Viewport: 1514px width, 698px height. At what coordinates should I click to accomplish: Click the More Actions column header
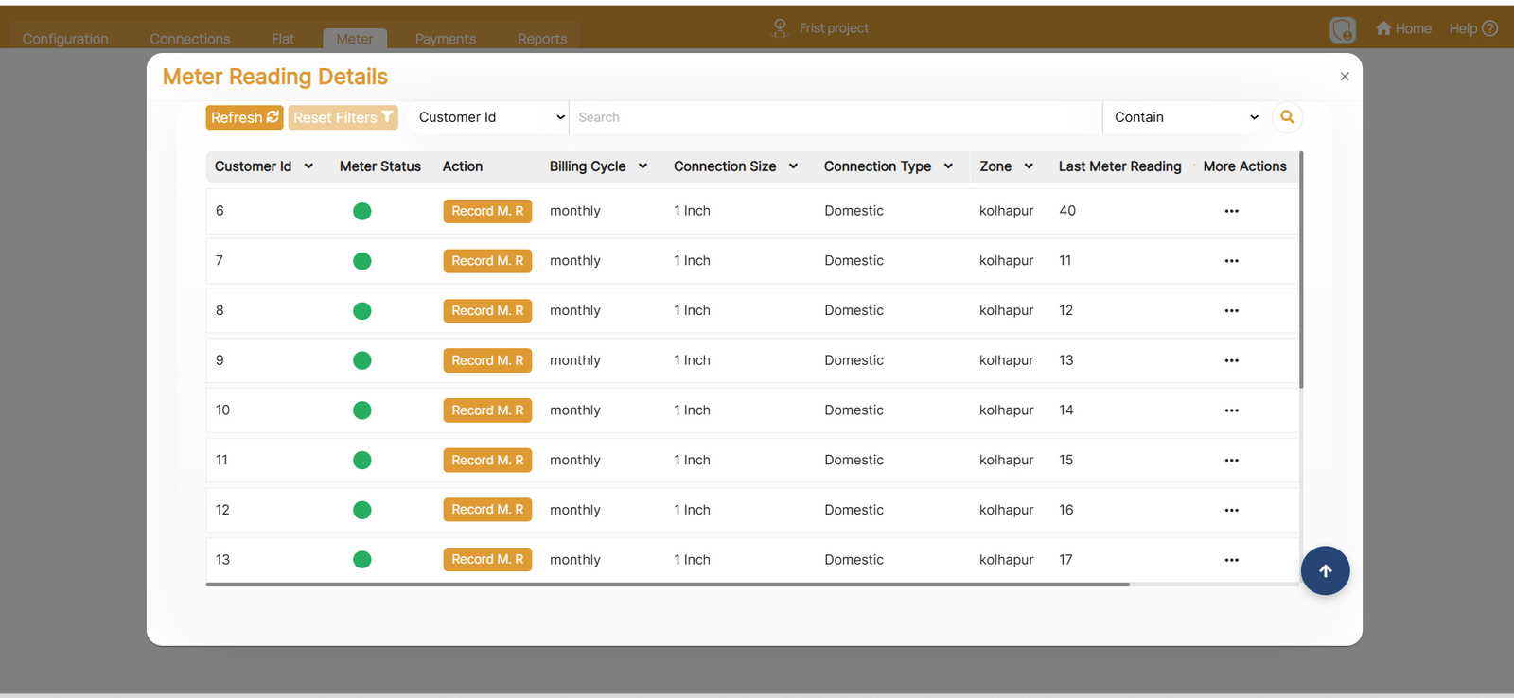pyautogui.click(x=1244, y=166)
